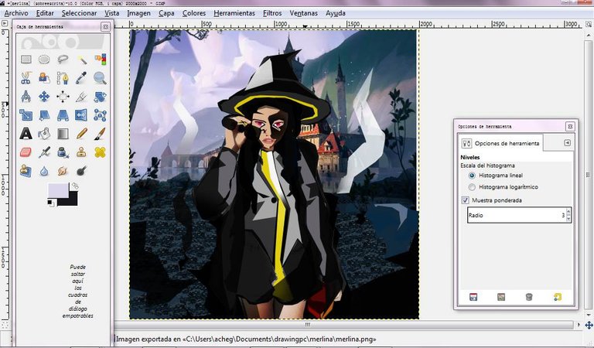Swap foreground and background colors arrow
The width and height of the screenshot is (594, 348).
click(74, 186)
